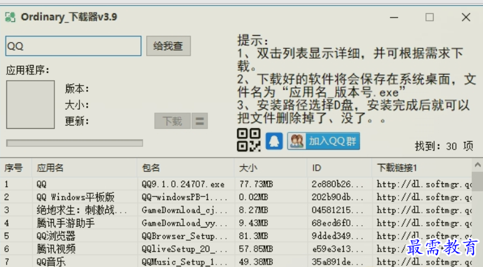
Task: Open the QR code icon
Action: (x=249, y=140)
